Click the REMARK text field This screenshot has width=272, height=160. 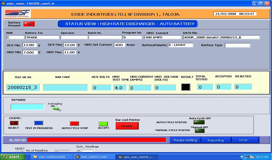[27, 107]
